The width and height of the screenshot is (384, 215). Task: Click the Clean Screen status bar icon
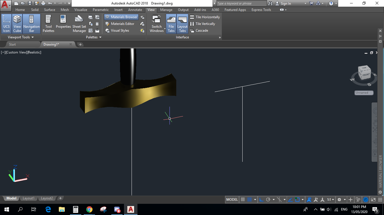tap(373, 200)
